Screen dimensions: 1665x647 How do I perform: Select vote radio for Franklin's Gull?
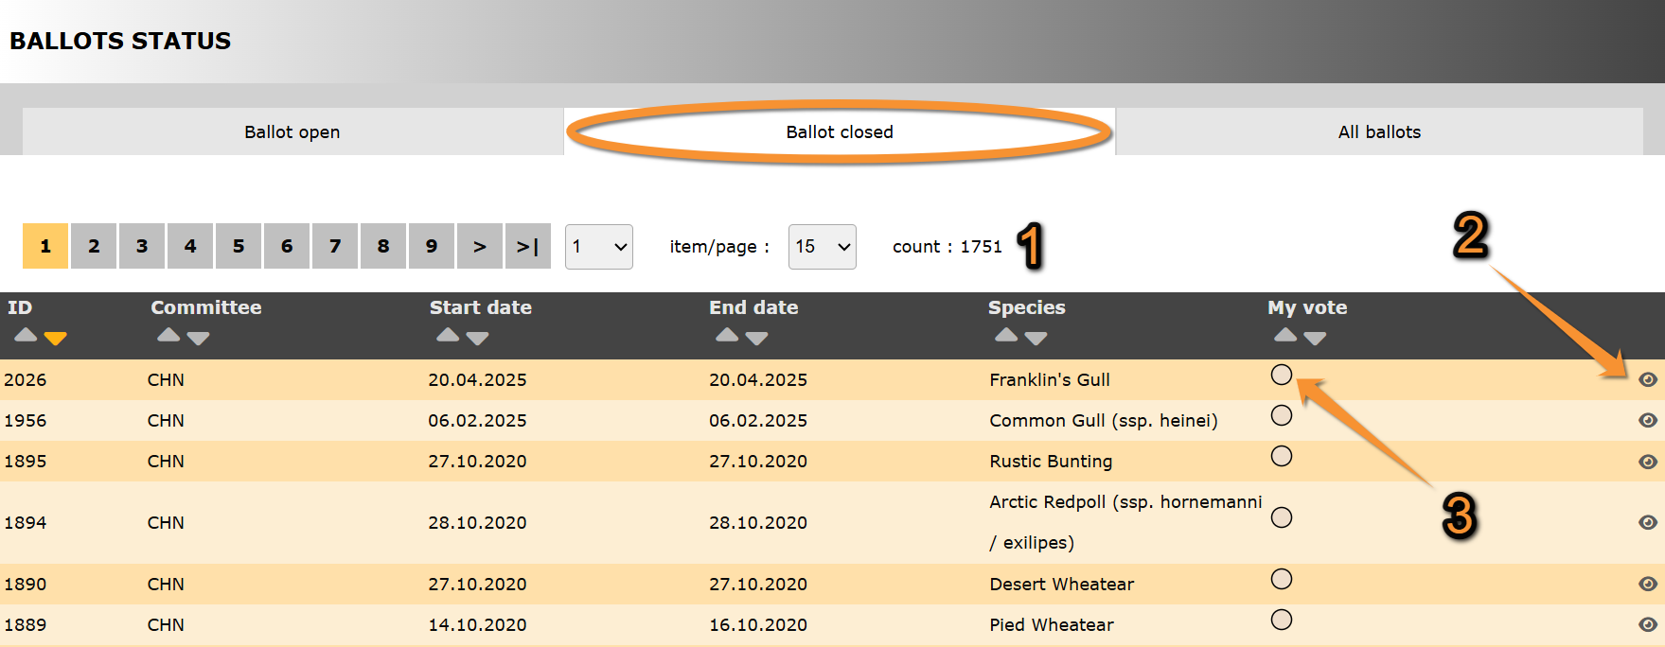click(1281, 376)
